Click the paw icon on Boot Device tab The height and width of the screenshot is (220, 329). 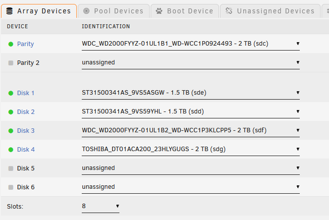159,11
